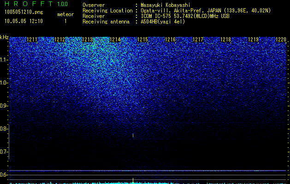Click the date stamp 10.05.05 12:10
This screenshot has height=184, width=290.
tap(24, 21)
